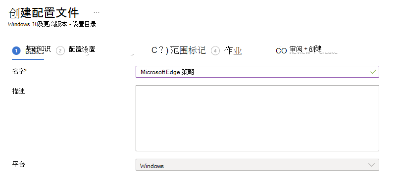Open the Windows platform combo box
This screenshot has height=178, width=402.
click(x=257, y=165)
